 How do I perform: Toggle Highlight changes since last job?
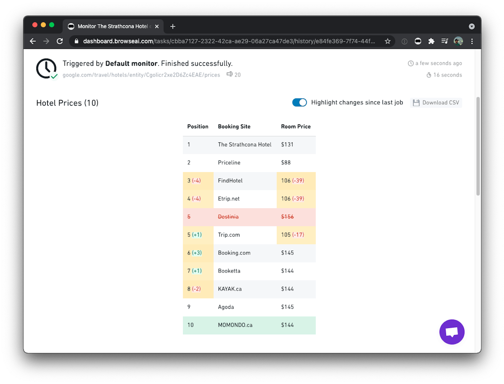pos(299,102)
